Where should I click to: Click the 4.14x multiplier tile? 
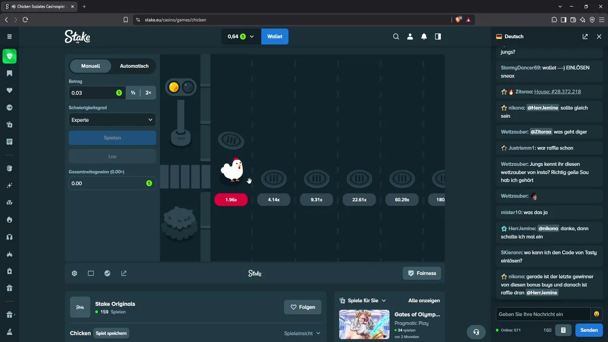click(274, 200)
